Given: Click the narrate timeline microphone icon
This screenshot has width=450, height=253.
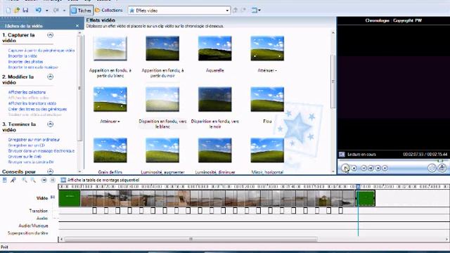Looking at the screenshot, I should [x=13, y=180].
